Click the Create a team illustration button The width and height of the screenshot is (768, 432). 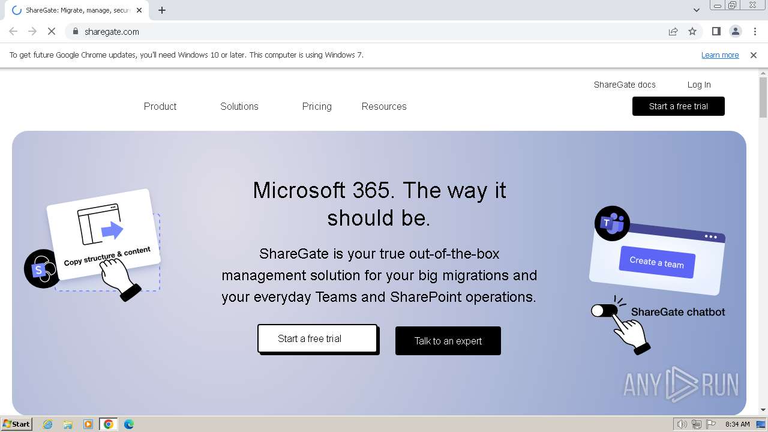[656, 262]
